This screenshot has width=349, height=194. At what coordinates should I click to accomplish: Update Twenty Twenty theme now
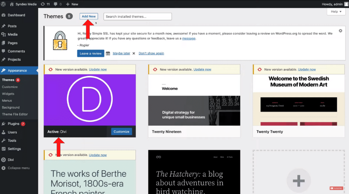[x=307, y=69]
